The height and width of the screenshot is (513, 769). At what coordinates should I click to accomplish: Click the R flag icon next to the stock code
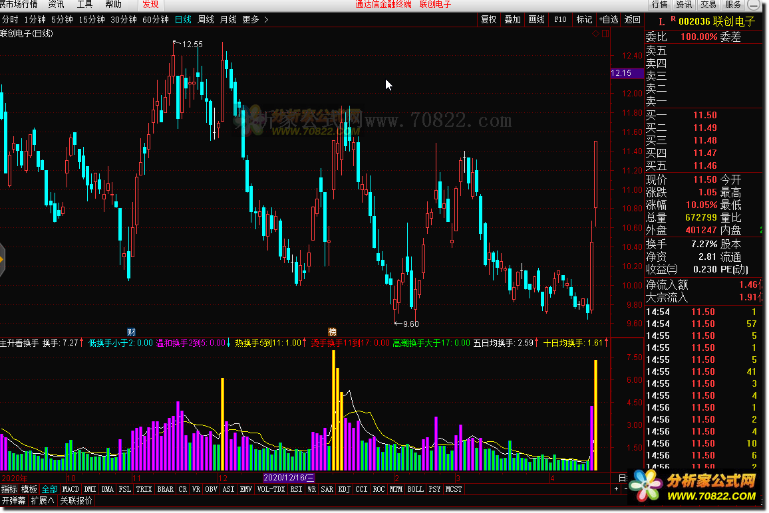[673, 19]
